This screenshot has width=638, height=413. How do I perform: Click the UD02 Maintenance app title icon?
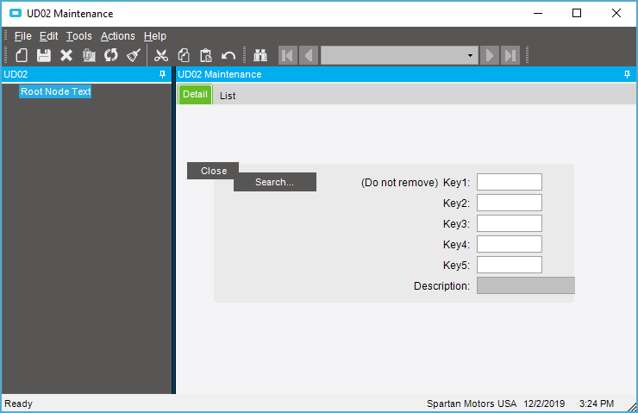16,14
